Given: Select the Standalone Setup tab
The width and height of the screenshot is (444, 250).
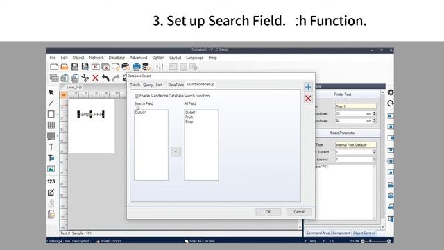Looking at the screenshot, I should (200, 85).
